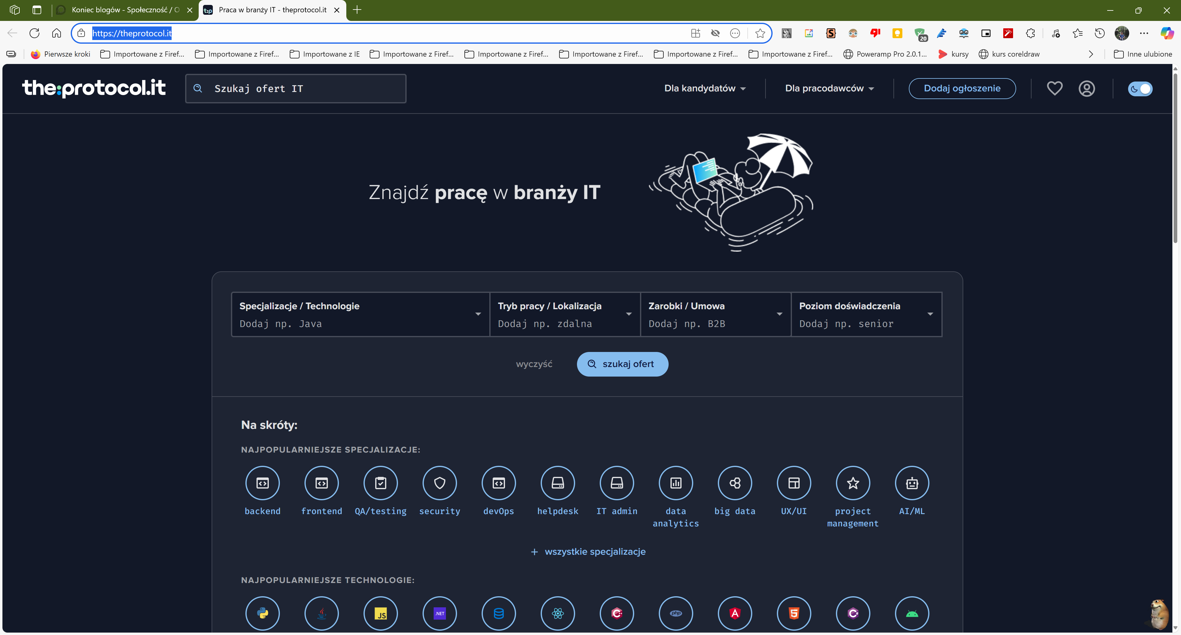Expand Tryb pracy / Lokalizacja dropdown
Viewport: 1181px width, 635px height.
click(x=565, y=314)
